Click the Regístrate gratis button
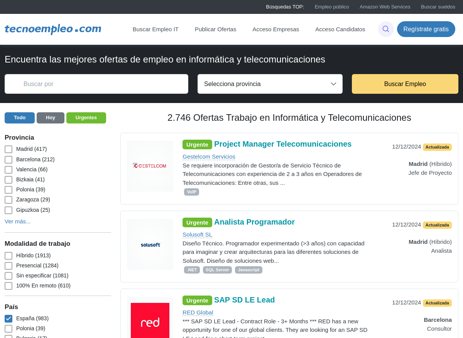Image resolution: width=463 pixels, height=338 pixels. [426, 29]
